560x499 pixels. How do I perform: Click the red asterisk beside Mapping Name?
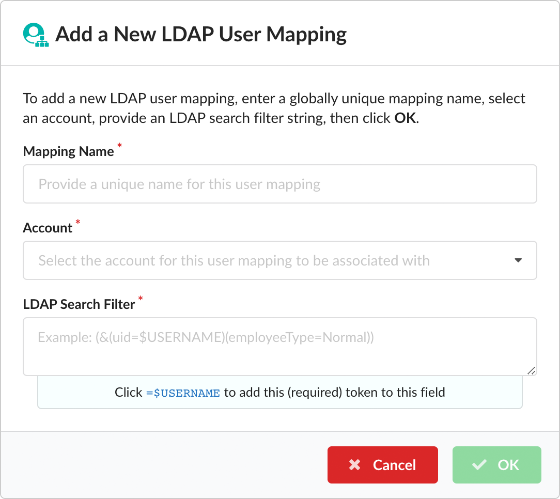tap(119, 146)
